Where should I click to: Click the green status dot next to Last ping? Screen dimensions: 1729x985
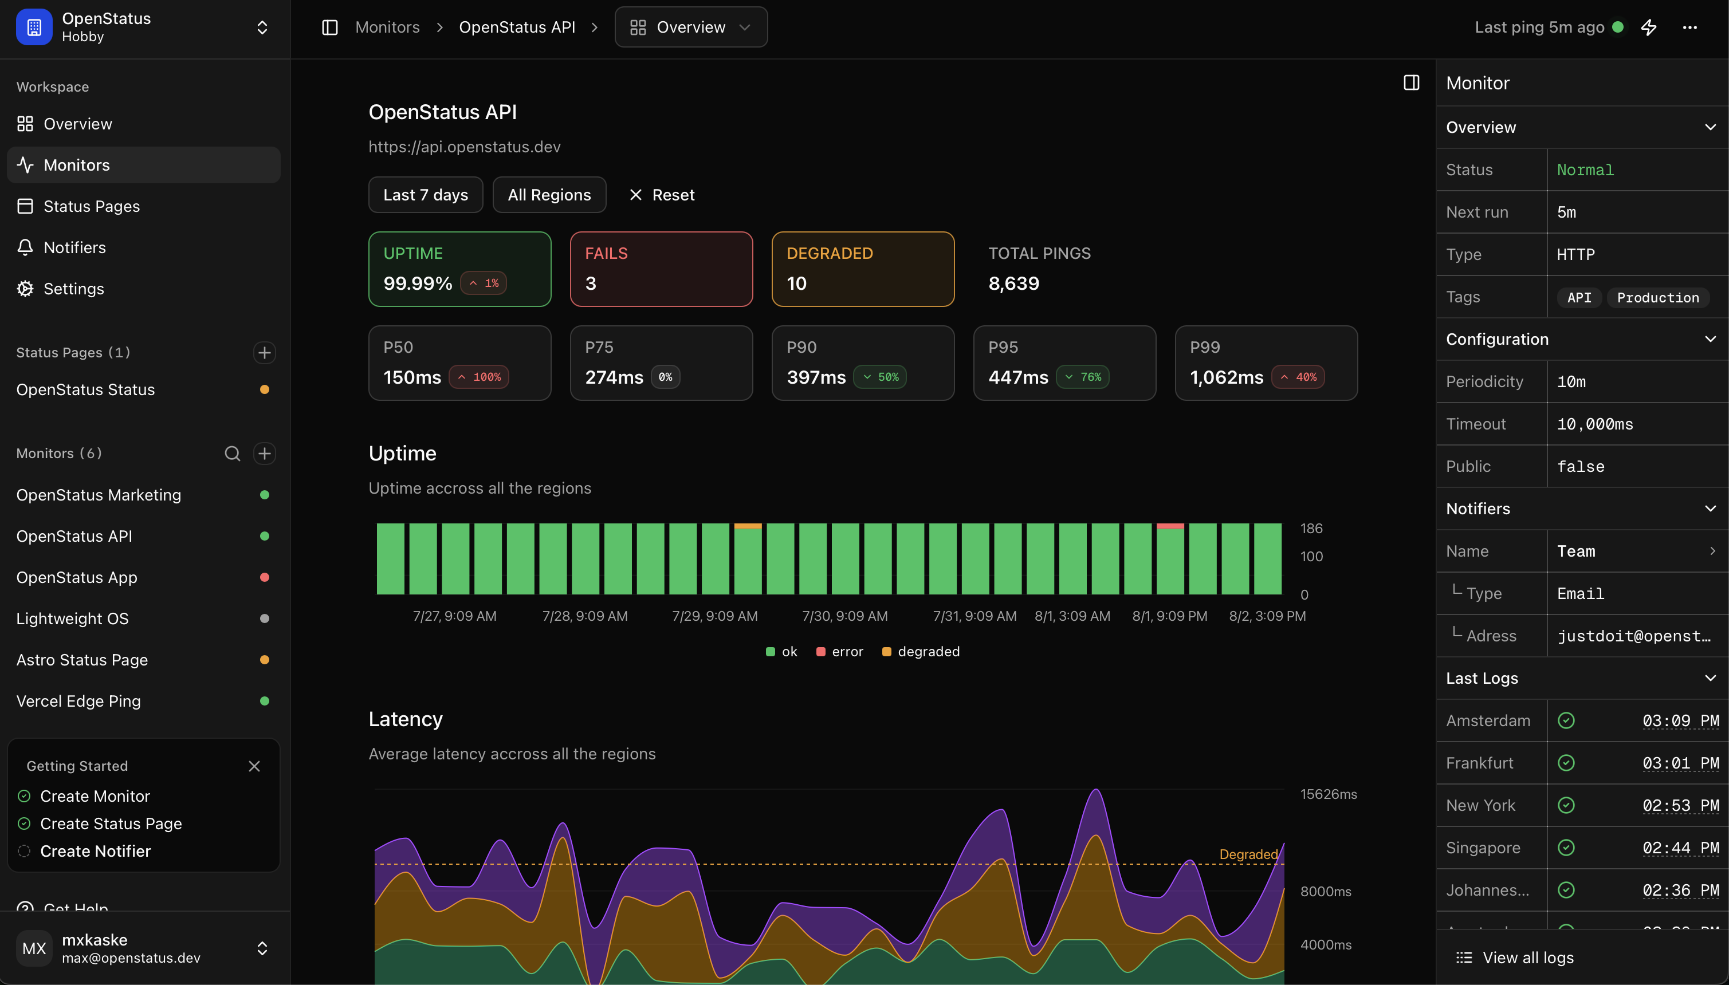coord(1617,27)
